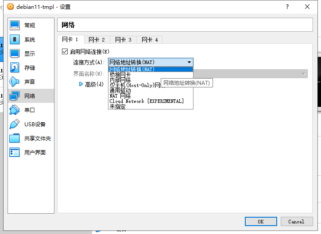This screenshot has height=234, width=321.
Task: Open the USB设备 settings icon
Action: 15,124
